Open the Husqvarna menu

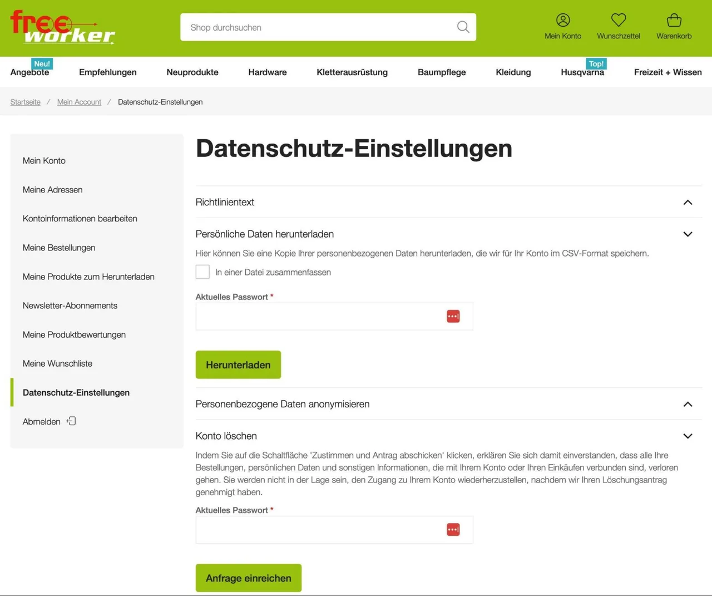click(582, 72)
